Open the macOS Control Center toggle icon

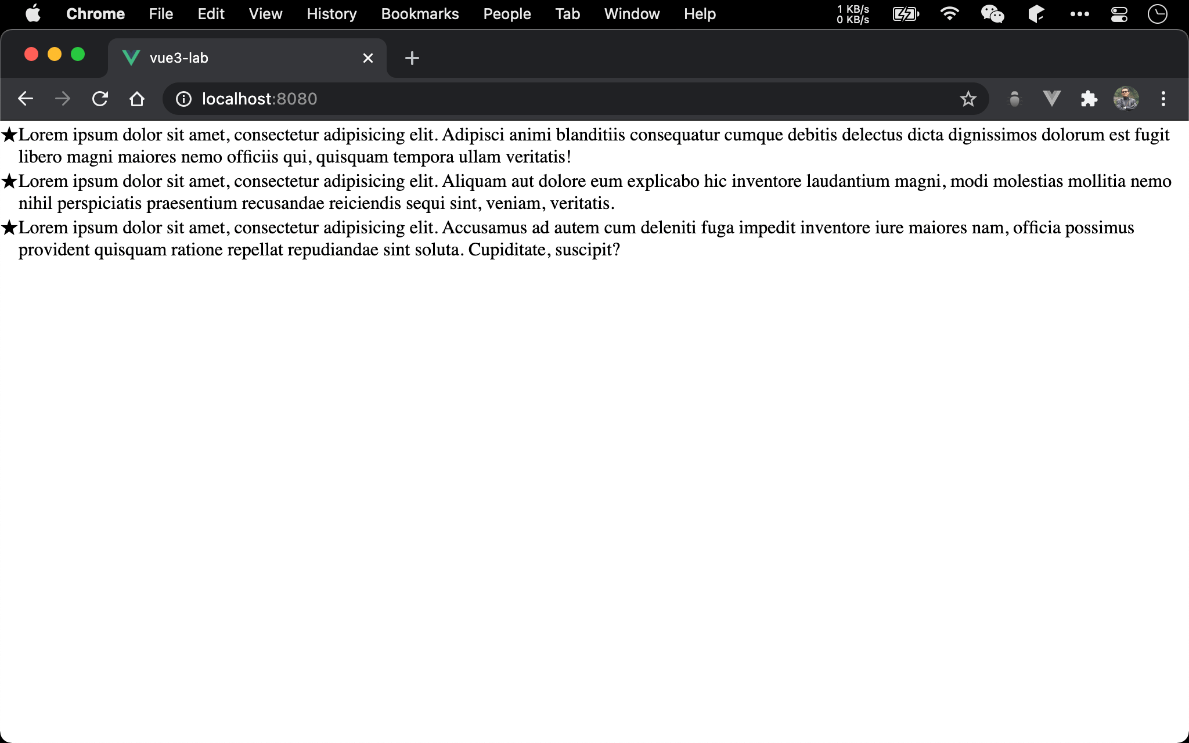click(x=1119, y=14)
